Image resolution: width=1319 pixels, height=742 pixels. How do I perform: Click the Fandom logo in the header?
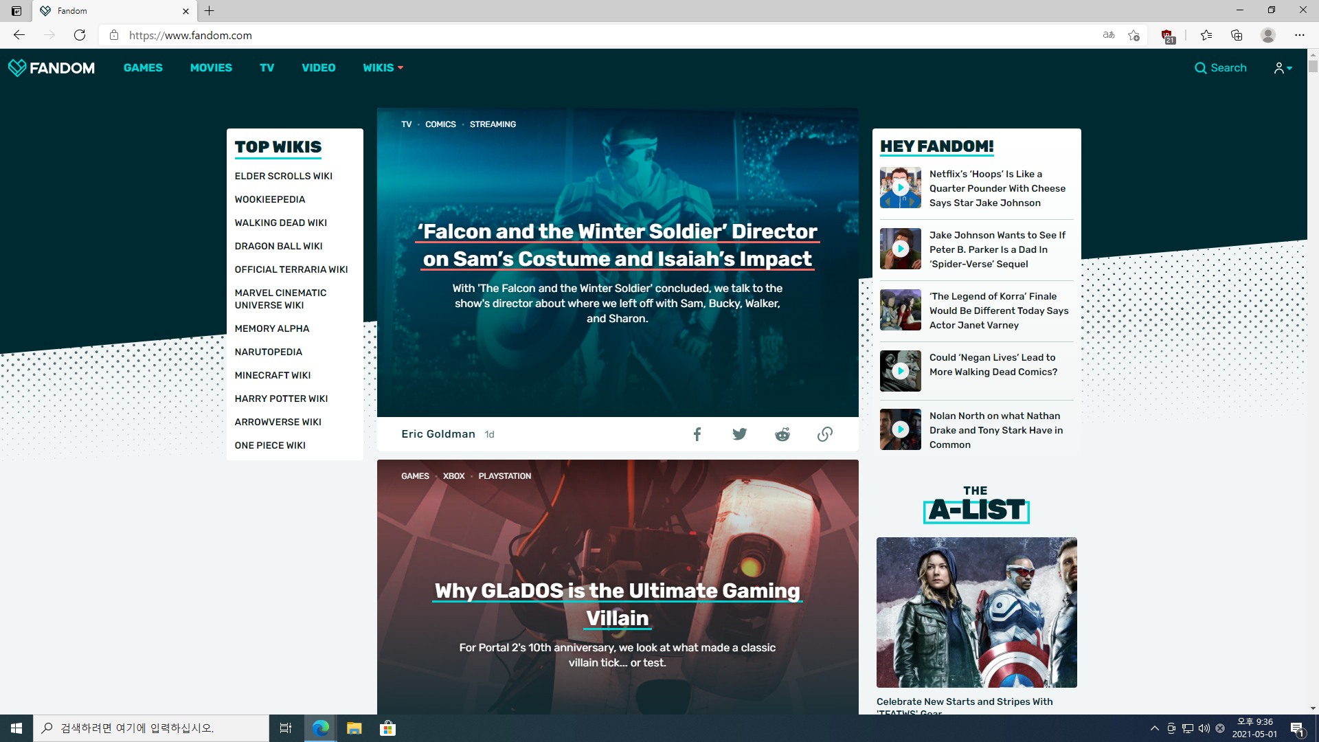coord(52,67)
